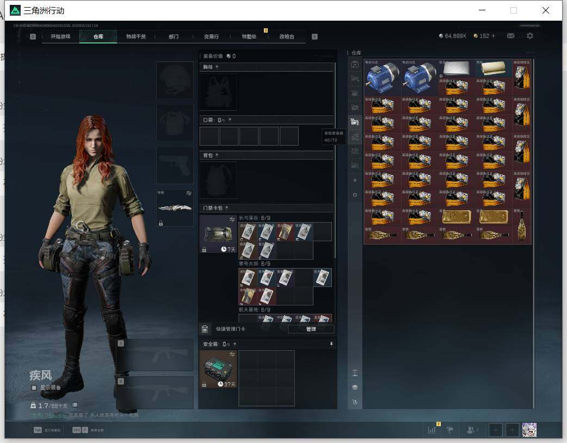Image resolution: width=567 pixels, height=443 pixels.
Task: Select the highlighted IV storage box tab
Action: point(355,122)
